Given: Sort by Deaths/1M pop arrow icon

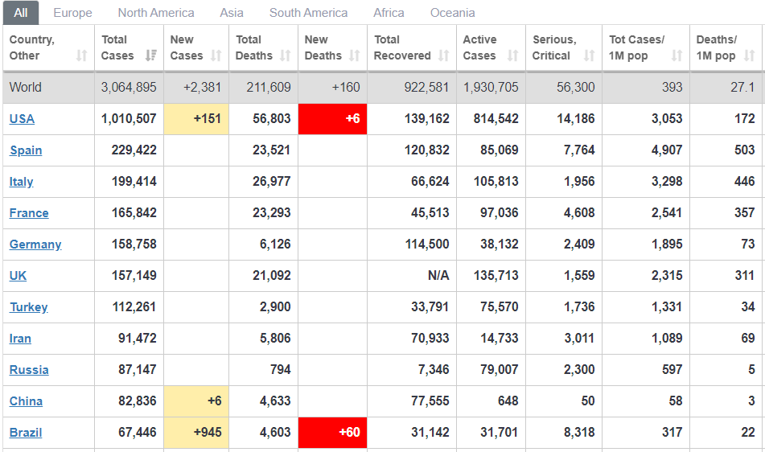Looking at the screenshot, I should point(750,55).
